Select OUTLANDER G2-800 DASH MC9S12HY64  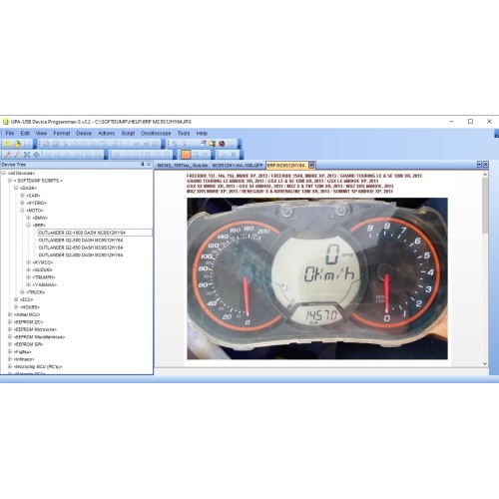(81, 254)
